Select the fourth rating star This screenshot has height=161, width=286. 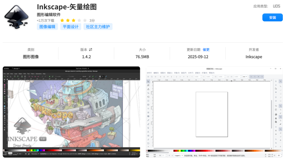[79, 20]
